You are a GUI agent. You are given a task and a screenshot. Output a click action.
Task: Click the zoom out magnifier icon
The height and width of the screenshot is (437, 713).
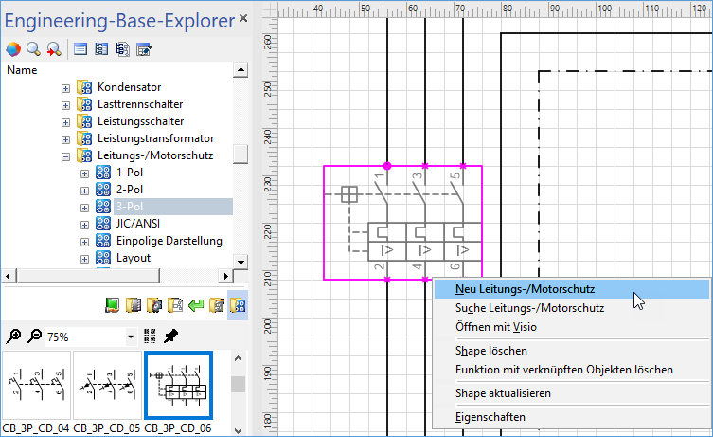tap(33, 337)
